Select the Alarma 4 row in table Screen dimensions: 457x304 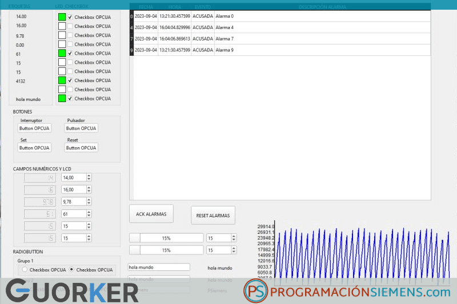pos(280,27)
